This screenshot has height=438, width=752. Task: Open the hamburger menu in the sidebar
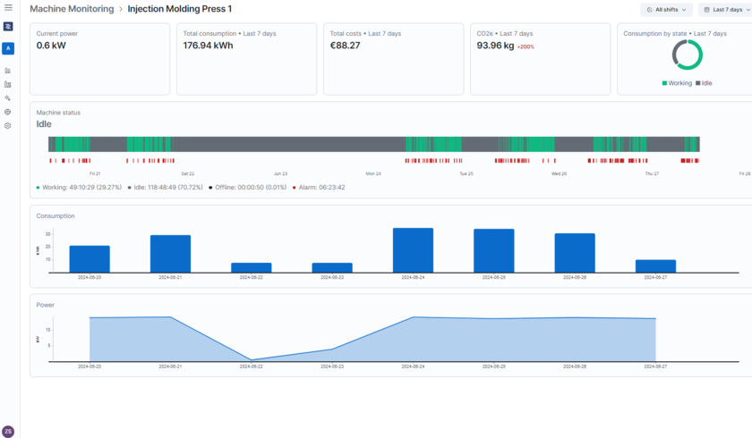[x=8, y=8]
